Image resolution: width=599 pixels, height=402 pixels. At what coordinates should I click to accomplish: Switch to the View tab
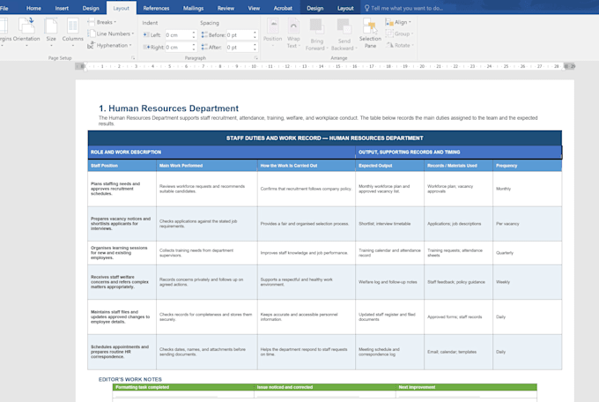pos(254,8)
